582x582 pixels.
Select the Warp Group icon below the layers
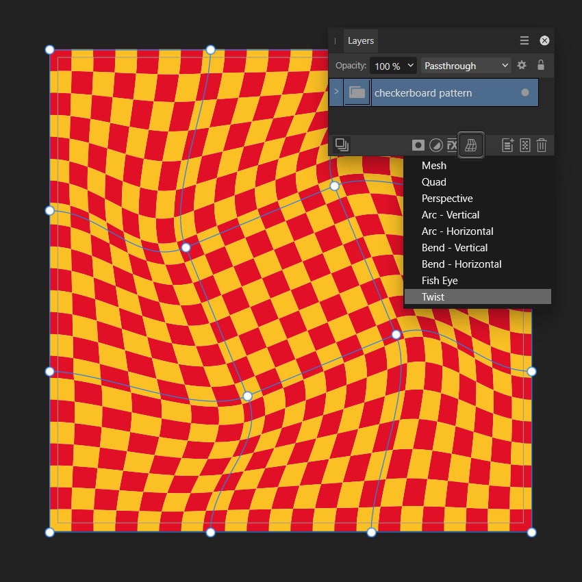[470, 144]
